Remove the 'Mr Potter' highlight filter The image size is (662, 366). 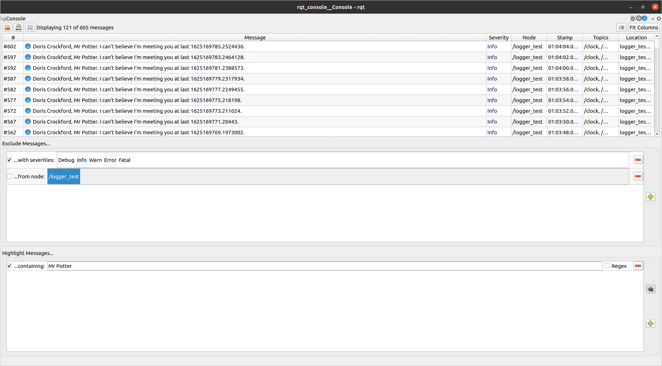[x=638, y=266]
